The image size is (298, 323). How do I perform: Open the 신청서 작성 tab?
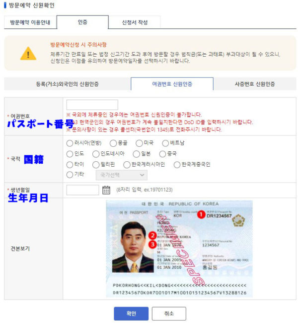[x=135, y=22]
